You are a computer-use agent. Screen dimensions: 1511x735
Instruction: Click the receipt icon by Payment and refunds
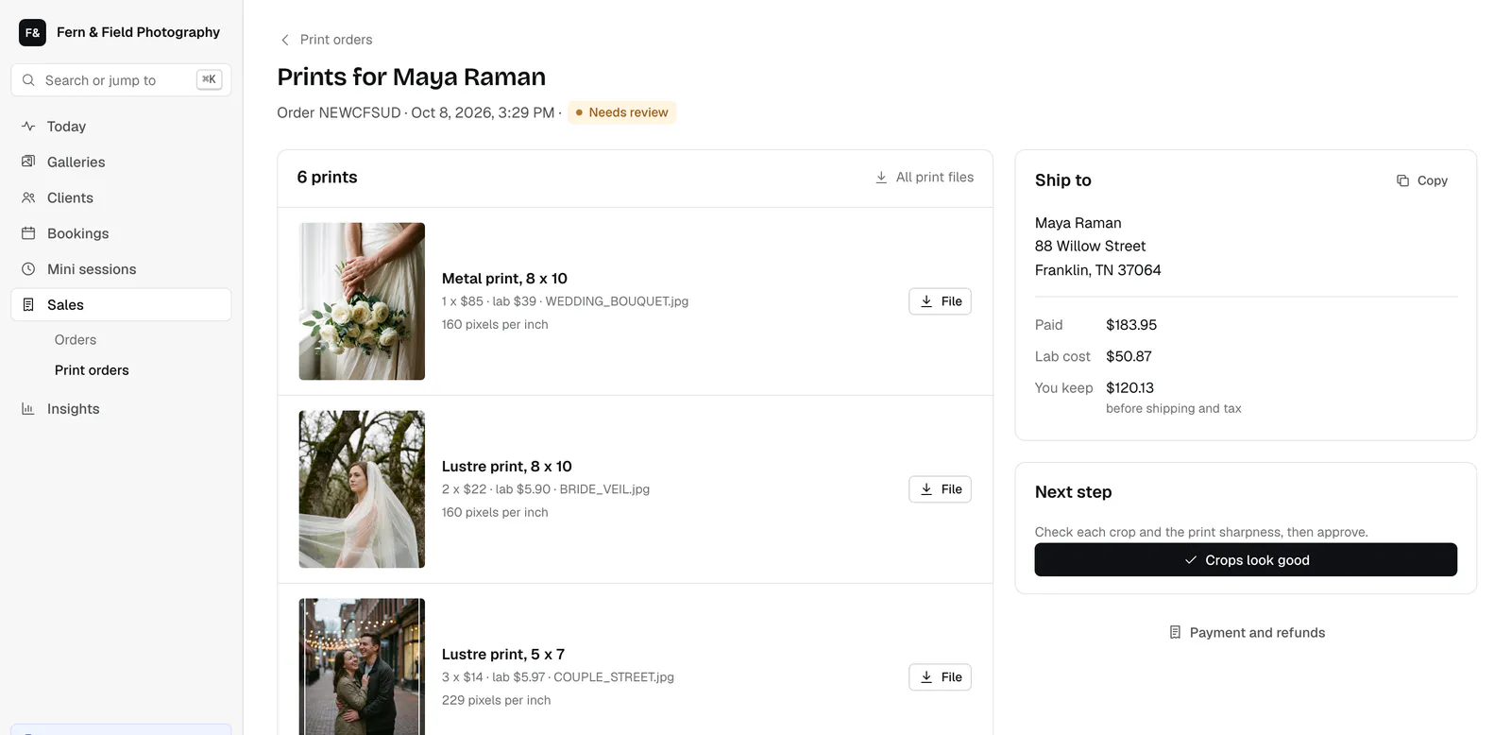(1175, 633)
